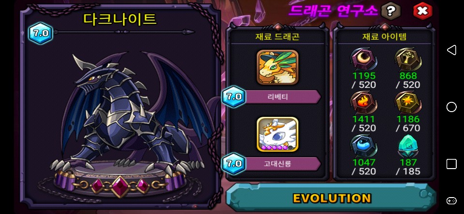
Task: Tap the moon rune material icon
Action: [x=363, y=59]
